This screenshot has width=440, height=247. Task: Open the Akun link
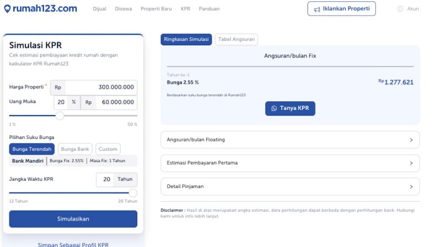point(413,9)
